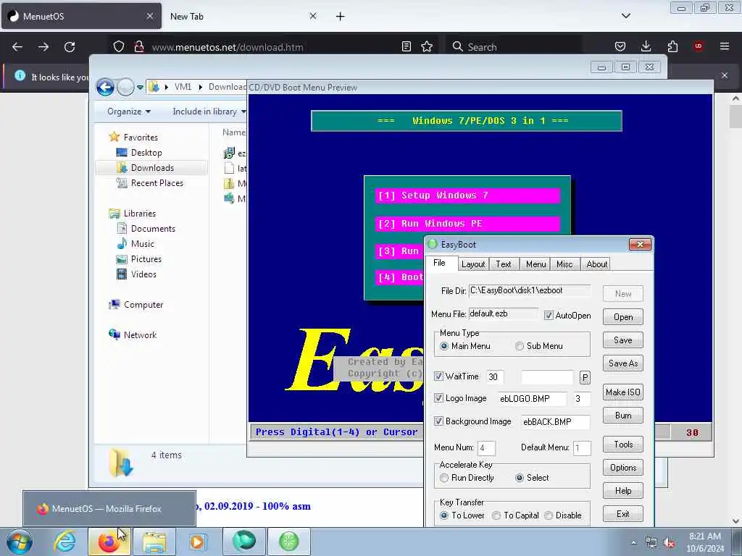Dismiss the Firefox notification bar

click(725, 75)
